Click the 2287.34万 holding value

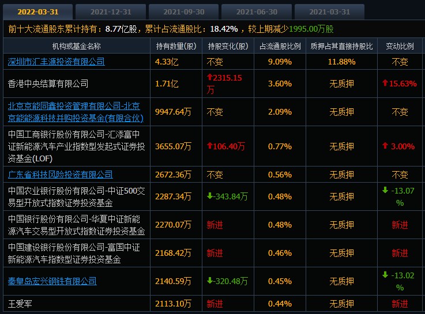(x=173, y=196)
